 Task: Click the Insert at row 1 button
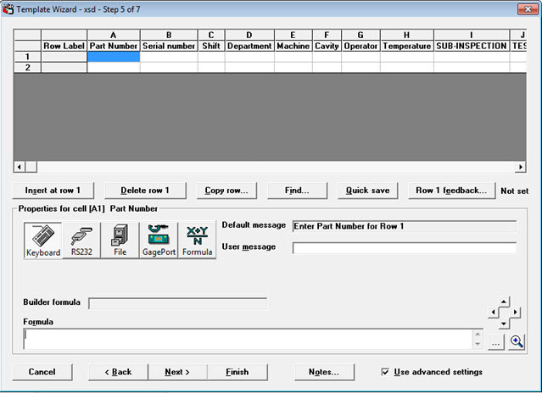pyautogui.click(x=53, y=191)
